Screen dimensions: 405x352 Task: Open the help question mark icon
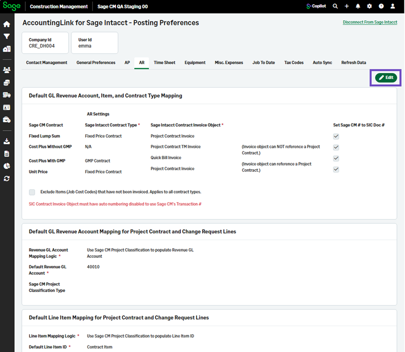click(381, 6)
